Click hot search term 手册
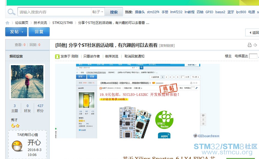This screenshot has width=259, height=159. (165, 12)
